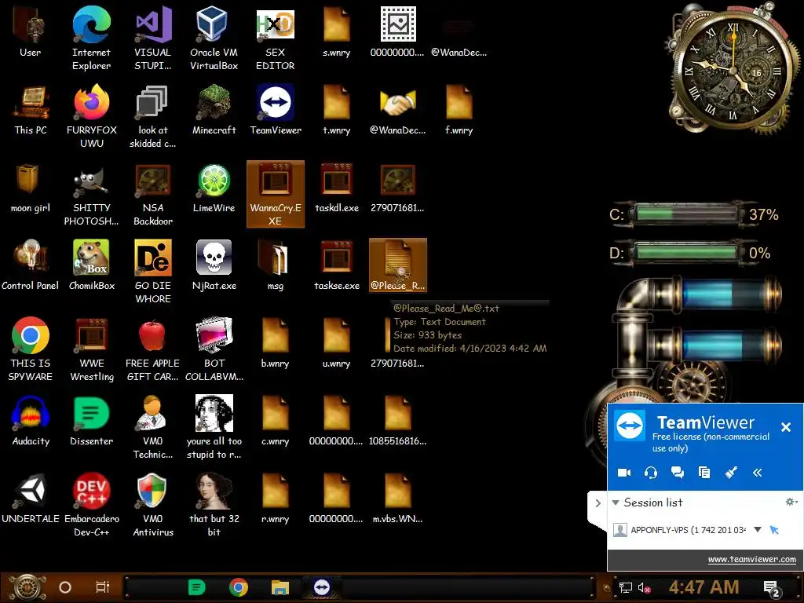This screenshot has width=804, height=603.
Task: Select the taskse.exe file icon
Action: point(337,265)
